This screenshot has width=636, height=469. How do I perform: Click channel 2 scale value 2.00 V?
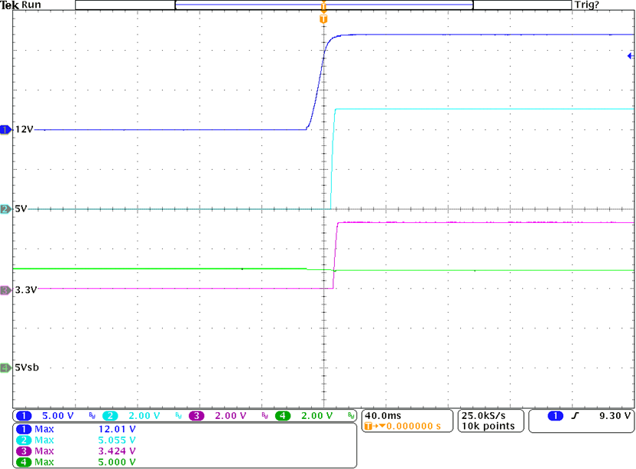pos(144,416)
